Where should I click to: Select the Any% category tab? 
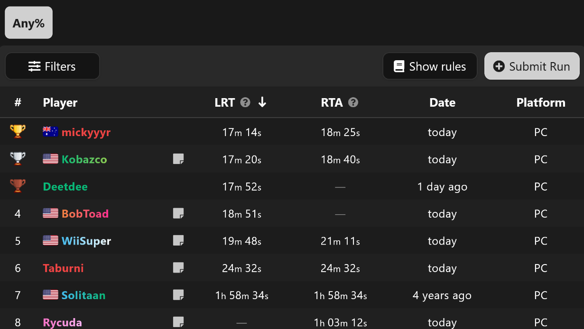(28, 23)
